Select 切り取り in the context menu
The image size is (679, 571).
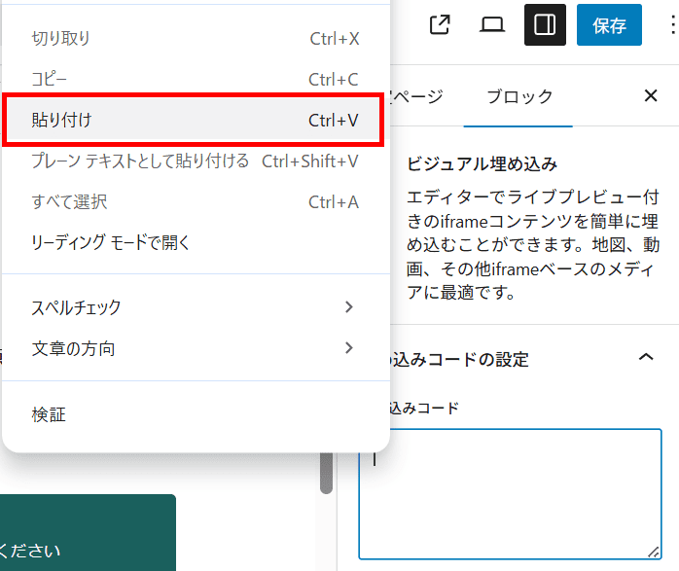[195, 39]
